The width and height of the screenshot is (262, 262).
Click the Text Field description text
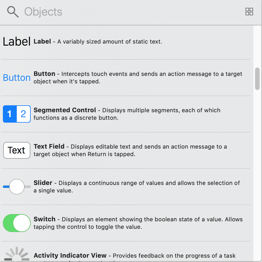click(x=130, y=150)
